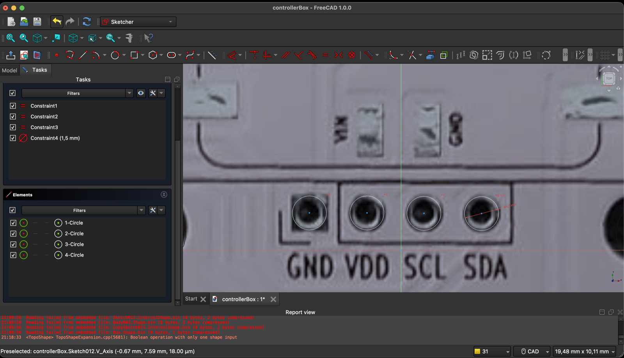
Task: Uncheck the Constraint4 (1,5 mm) checkbox
Action: [12, 138]
